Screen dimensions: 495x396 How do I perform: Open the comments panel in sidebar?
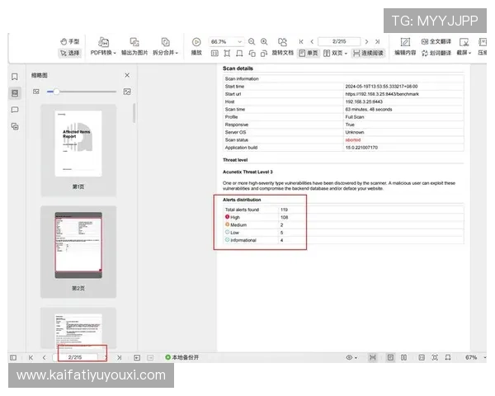coord(15,110)
